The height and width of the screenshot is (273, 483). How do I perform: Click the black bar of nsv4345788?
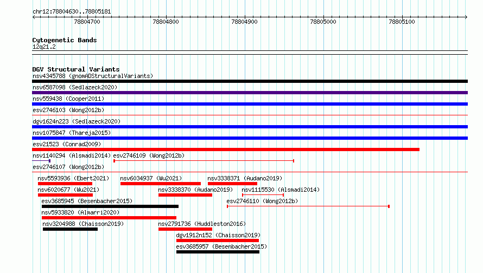pyautogui.click(x=250, y=81)
